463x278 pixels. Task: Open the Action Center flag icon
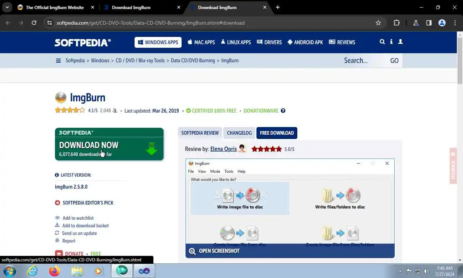pyautogui.click(x=409, y=271)
